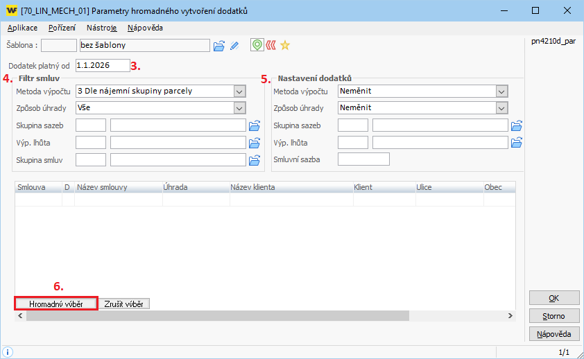The height and width of the screenshot is (359, 584).
Task: Browse Výp. lhůta folder icon in Filtr smluv
Action: pyautogui.click(x=254, y=143)
